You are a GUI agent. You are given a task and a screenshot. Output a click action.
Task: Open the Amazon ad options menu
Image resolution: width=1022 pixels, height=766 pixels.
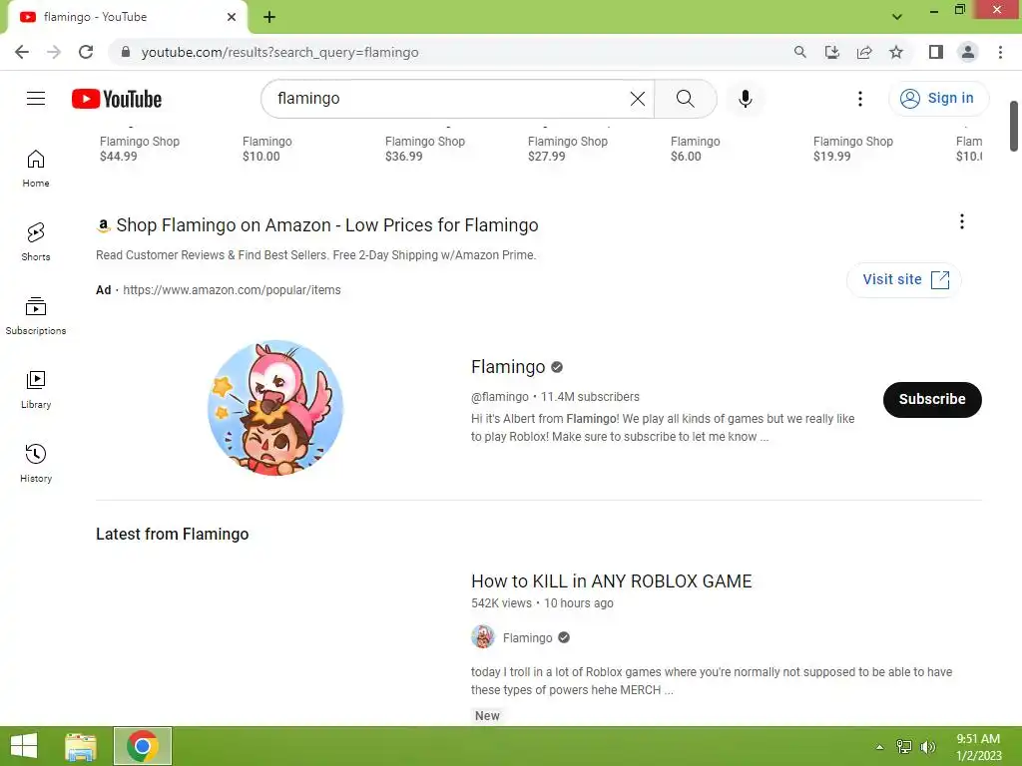(x=961, y=221)
